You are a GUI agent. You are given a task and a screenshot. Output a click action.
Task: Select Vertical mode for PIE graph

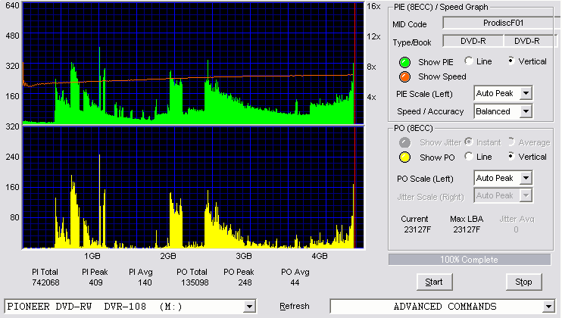tap(511, 61)
